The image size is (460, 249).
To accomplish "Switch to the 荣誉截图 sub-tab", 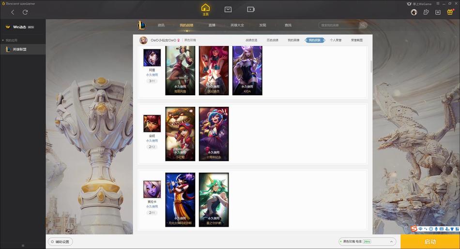I will coord(357,40).
